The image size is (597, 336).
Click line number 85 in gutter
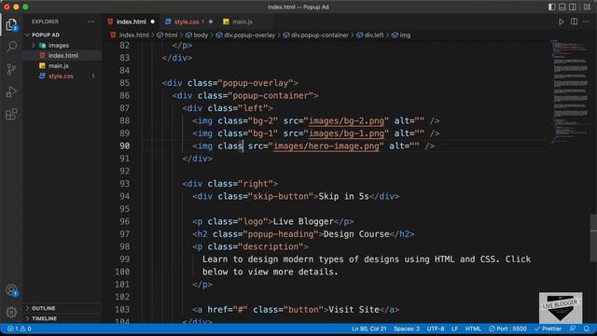(124, 83)
